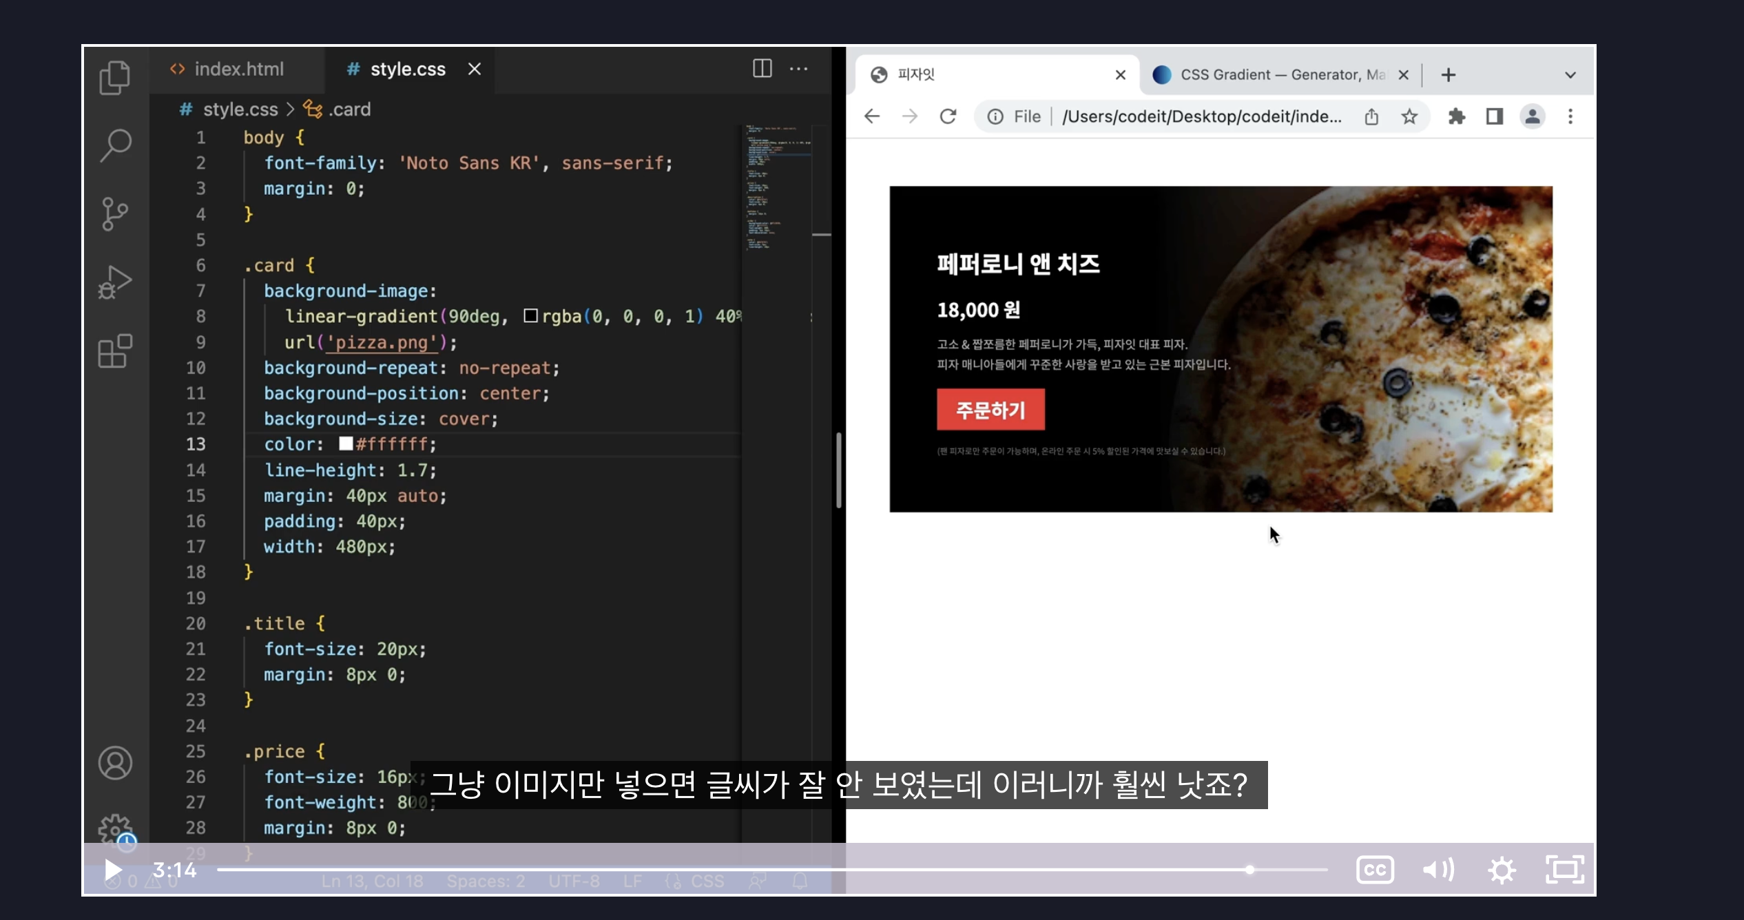Open the #ffffff color swatch on line 13
This screenshot has height=920, width=1744.
coord(346,443)
